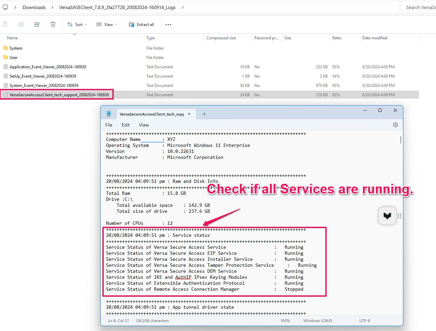Expand chevron after Downloads in breadcrumb
436x331 pixels.
click(x=52, y=7)
